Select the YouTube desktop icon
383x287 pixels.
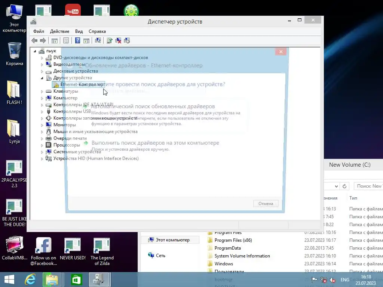73,10
